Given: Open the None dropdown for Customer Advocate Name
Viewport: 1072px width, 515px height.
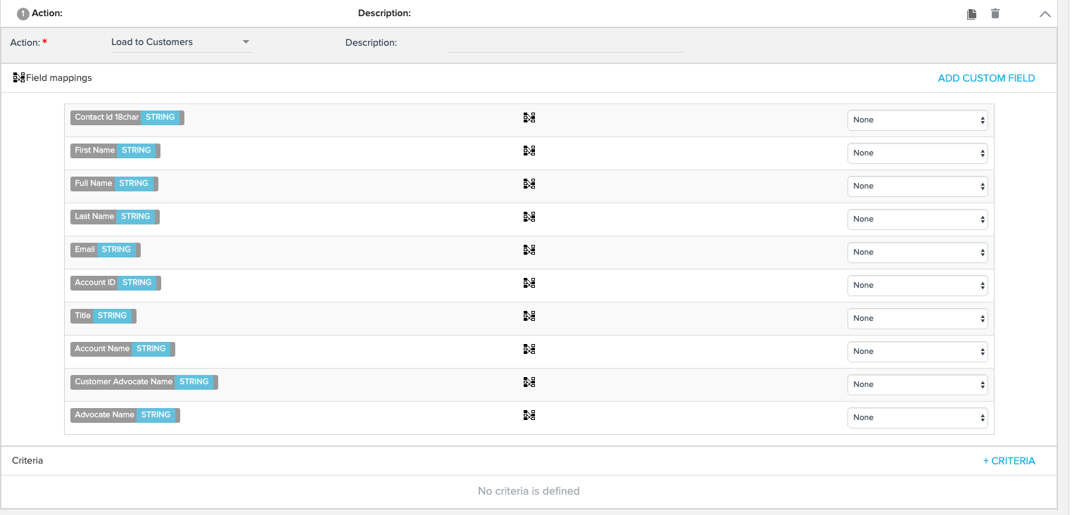Looking at the screenshot, I should coord(917,385).
